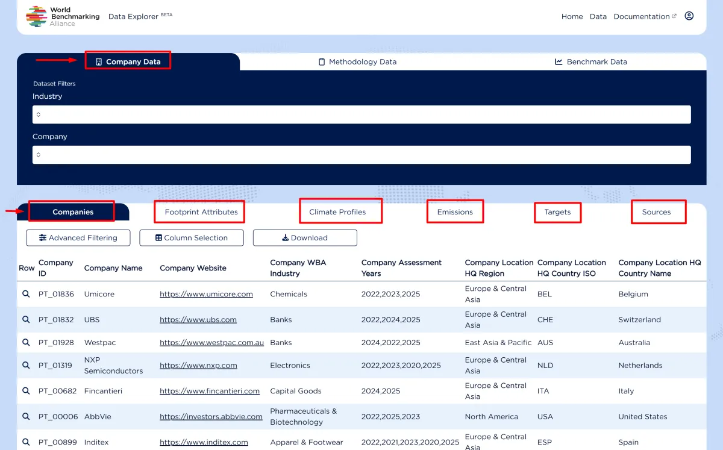Select the Sources sub-tab
This screenshot has height=450, width=723.
[x=656, y=212]
